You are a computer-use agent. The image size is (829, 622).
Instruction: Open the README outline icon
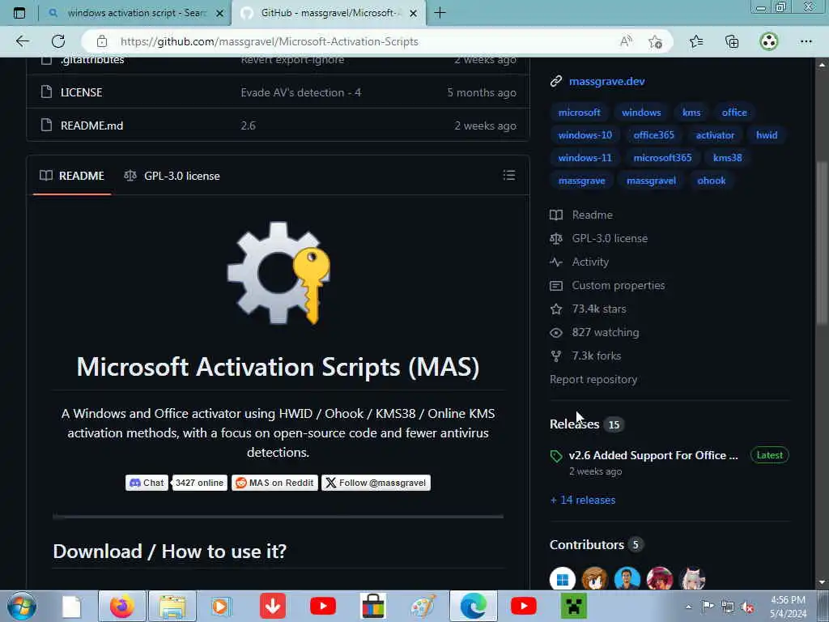pos(508,175)
